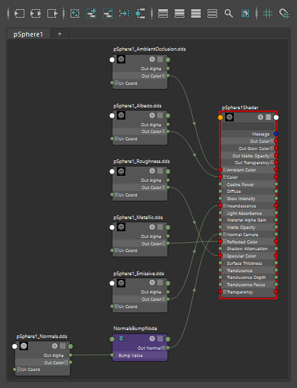Toggle solo on pSphere1Shader node
This screenshot has height=388, width=297.
pos(260,117)
